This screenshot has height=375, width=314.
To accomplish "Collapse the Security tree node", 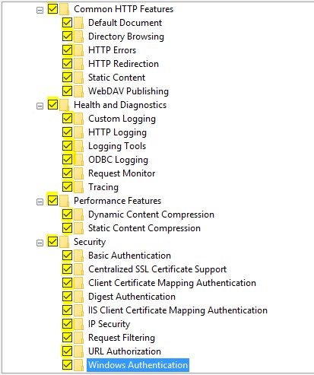I will point(40,243).
